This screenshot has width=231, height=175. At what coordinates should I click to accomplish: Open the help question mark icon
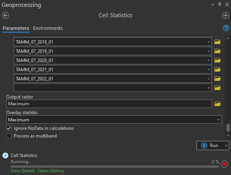226,28
